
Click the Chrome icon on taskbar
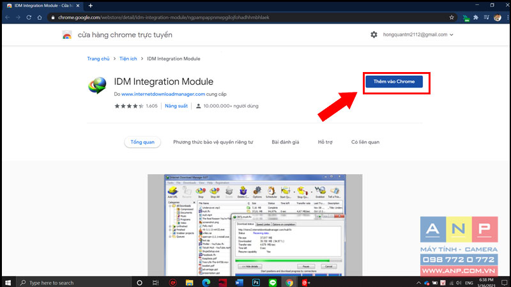[289, 283]
